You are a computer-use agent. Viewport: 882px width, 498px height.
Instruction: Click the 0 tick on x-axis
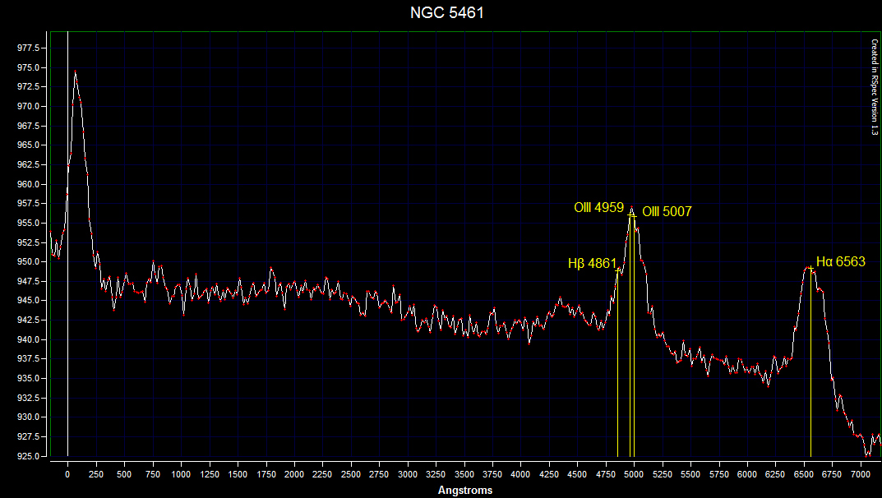click(x=67, y=475)
